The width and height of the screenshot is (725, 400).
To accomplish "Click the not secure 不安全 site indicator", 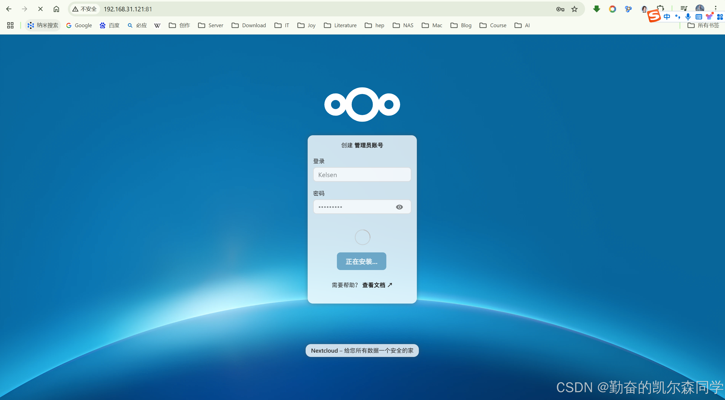I will point(84,9).
